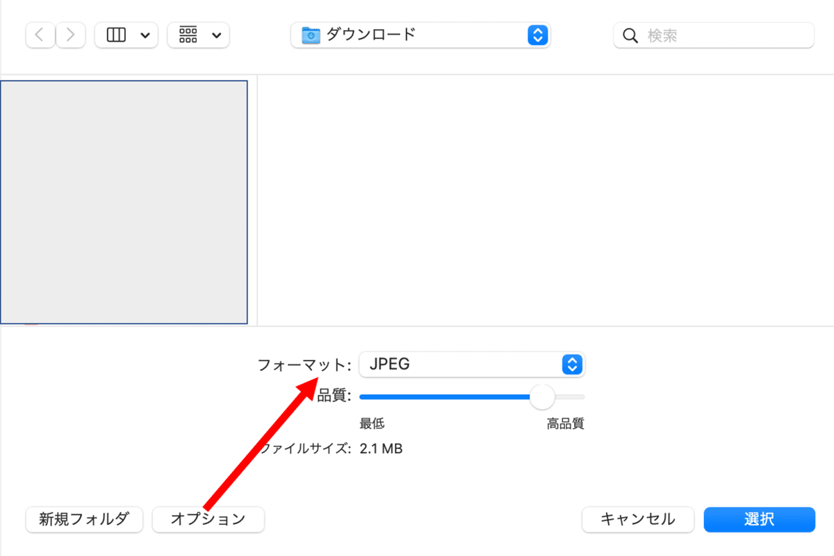Click the 最低 end of quality slider
834x556 pixels.
[x=372, y=424]
